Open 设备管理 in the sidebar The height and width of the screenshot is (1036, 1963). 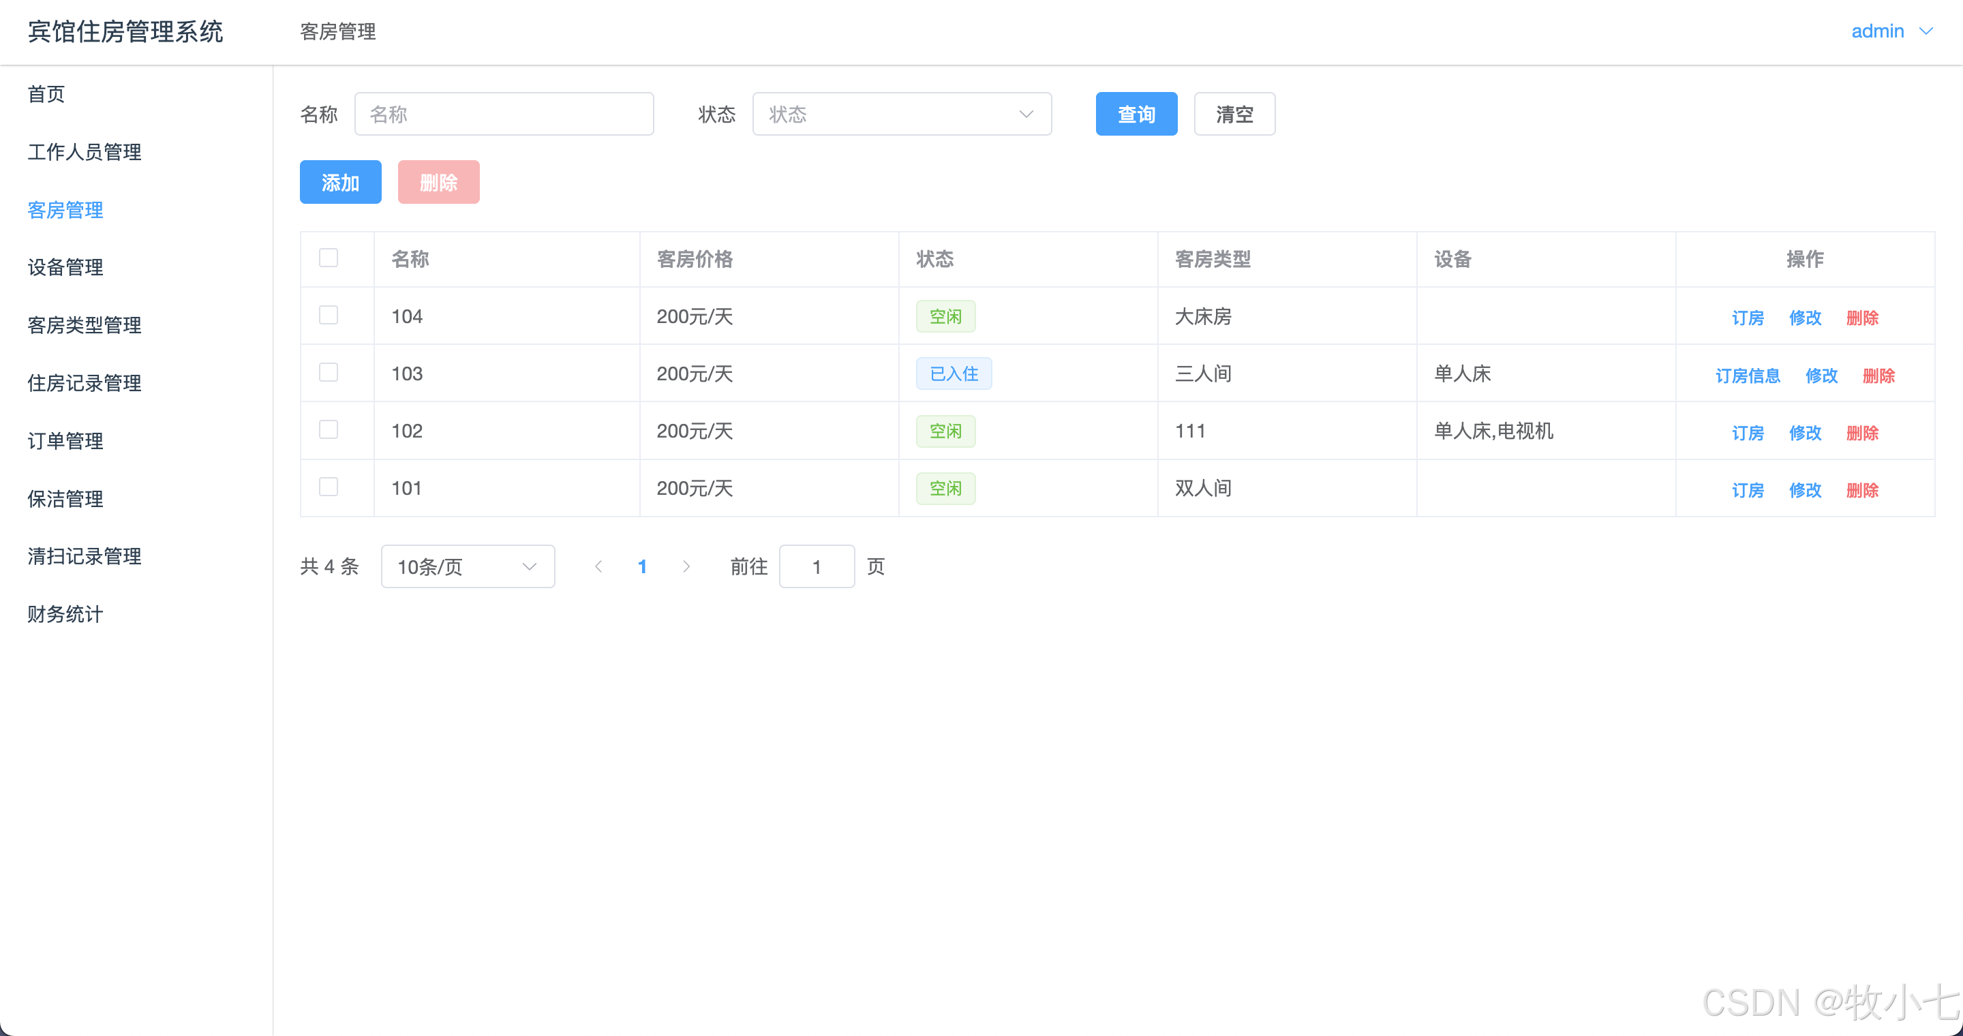pos(65,267)
